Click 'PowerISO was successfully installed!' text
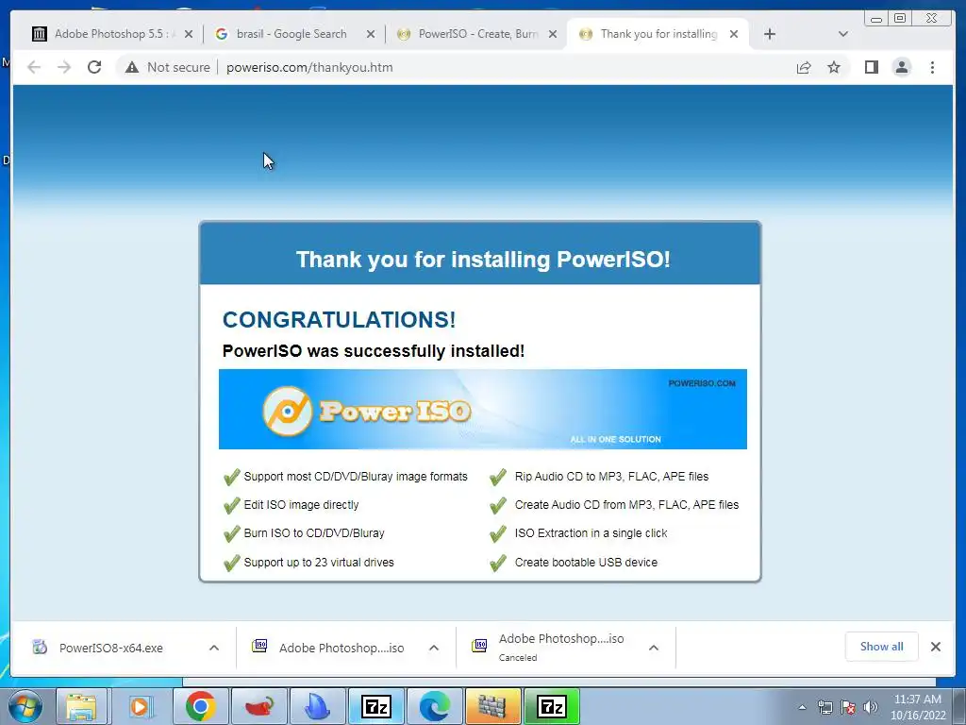Viewport: 966px width, 725px height. tap(374, 351)
